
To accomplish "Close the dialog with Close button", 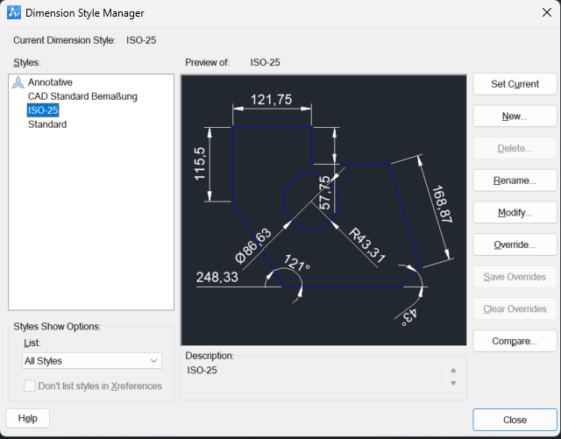I will click(x=515, y=420).
